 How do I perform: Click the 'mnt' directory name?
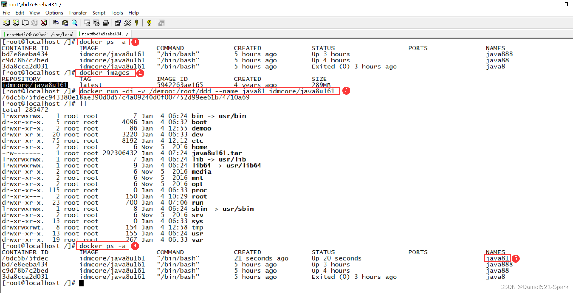197,178
